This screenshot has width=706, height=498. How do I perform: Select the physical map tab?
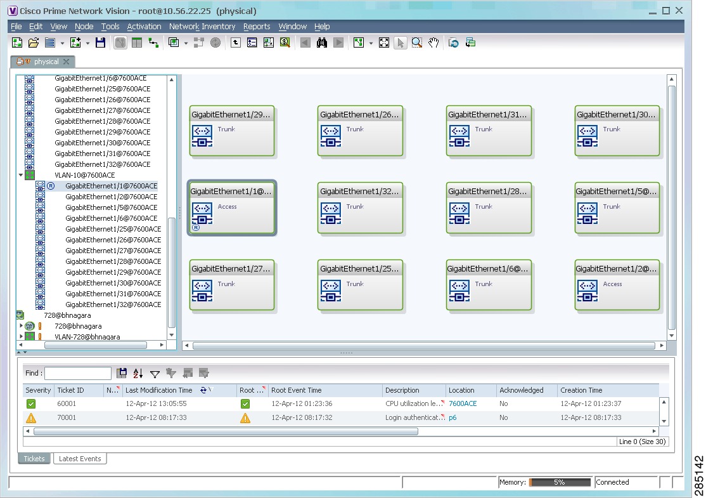point(42,62)
